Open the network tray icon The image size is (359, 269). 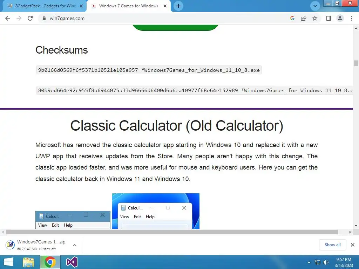tap(318, 262)
